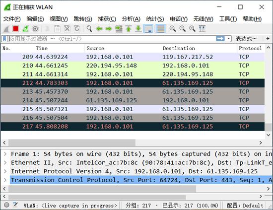Open the 文件(F) menu
Screen dimensions: 273x210
[x=12, y=19]
